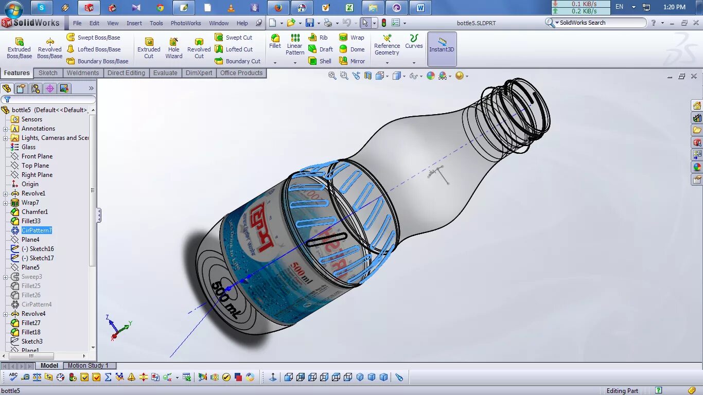This screenshot has height=395, width=703.
Task: Select (-) Sketch16 in the tree
Action: click(x=38, y=249)
